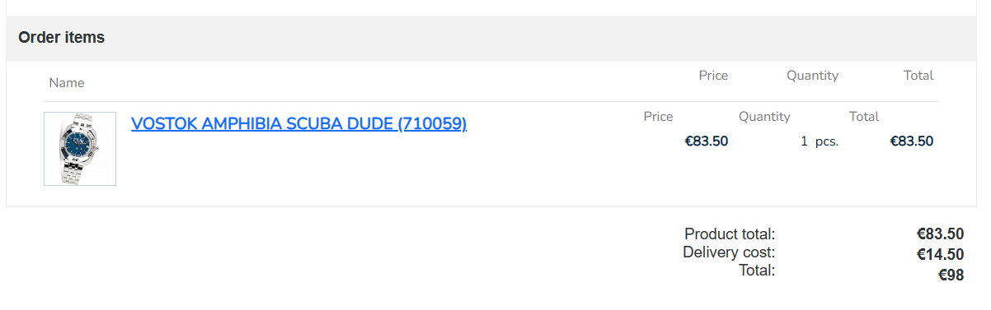Click the quantity value 1 pcs.

[820, 141]
